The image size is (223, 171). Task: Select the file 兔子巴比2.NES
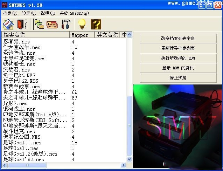pos(21,81)
